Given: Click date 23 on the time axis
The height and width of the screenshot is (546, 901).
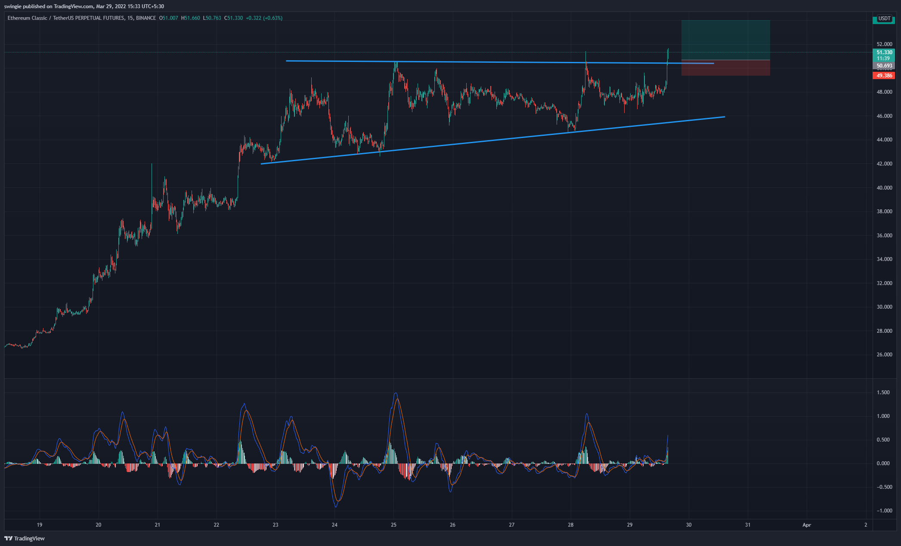Looking at the screenshot, I should click(276, 525).
